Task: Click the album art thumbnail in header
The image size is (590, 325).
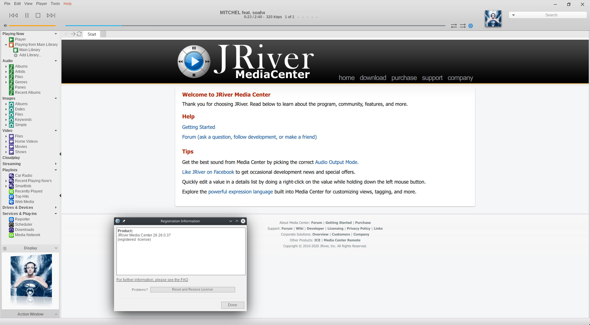Action: [493, 18]
